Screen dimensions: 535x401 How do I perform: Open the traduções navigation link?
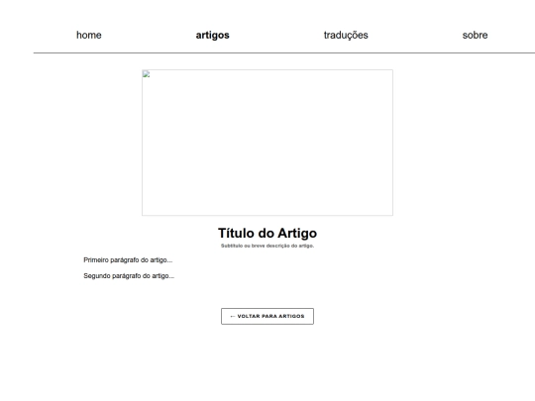(346, 35)
